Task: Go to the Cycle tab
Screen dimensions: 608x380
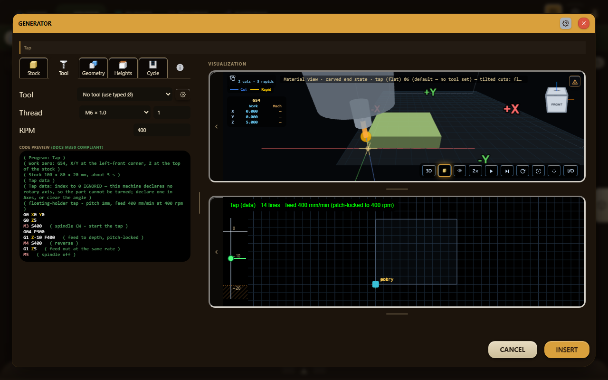Action: 153,68
